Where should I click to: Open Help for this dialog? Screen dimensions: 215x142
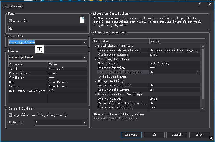pos(199,135)
